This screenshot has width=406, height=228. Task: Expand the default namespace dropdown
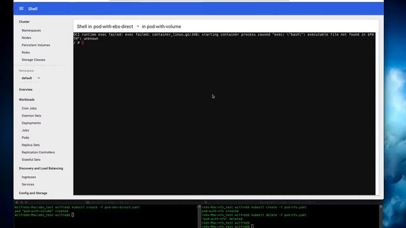30,78
